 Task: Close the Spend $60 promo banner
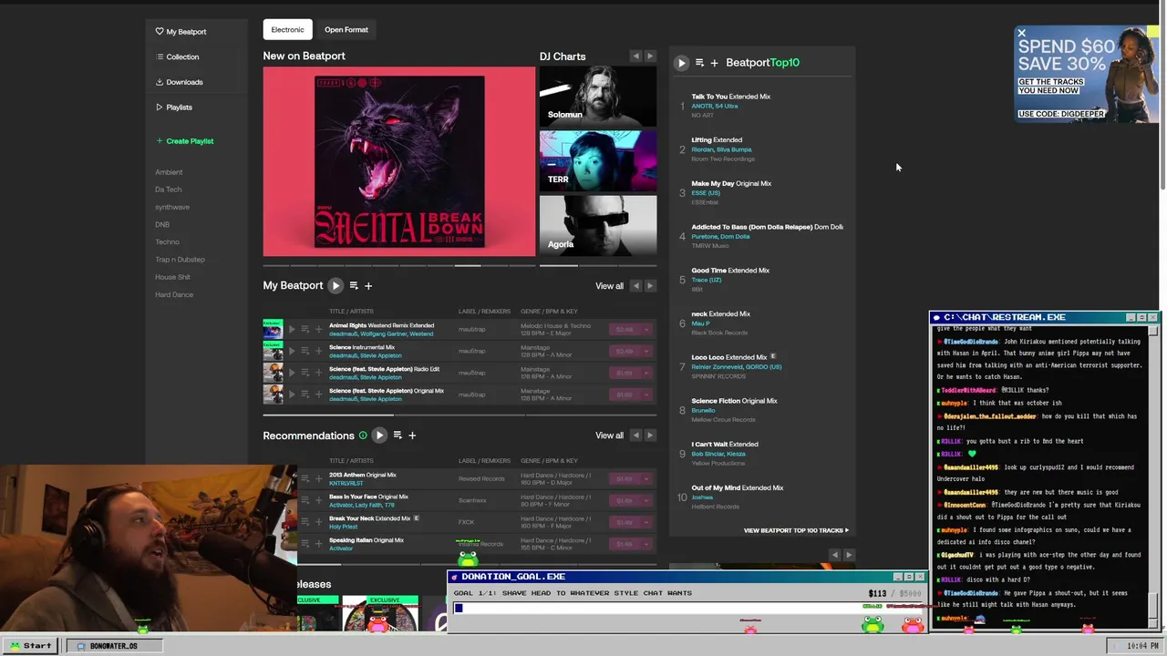click(x=1021, y=34)
